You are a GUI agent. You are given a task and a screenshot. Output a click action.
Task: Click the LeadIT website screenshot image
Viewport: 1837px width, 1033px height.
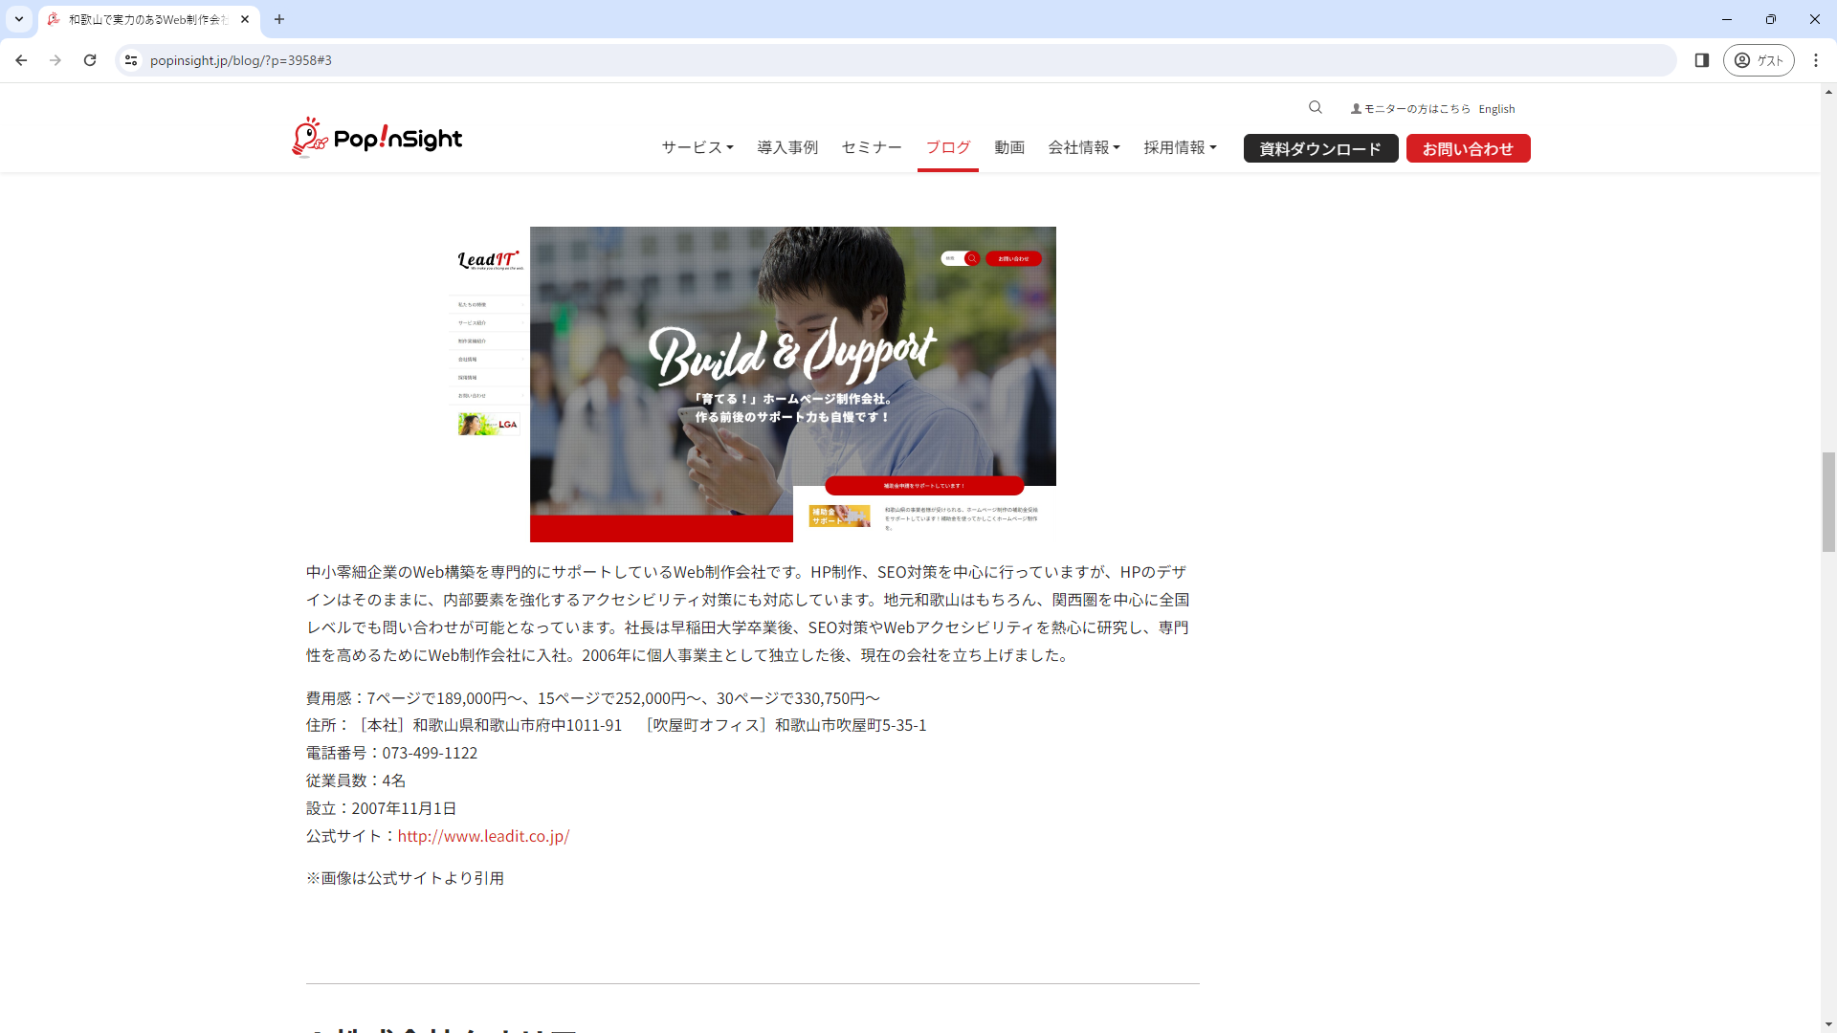pyautogui.click(x=752, y=384)
